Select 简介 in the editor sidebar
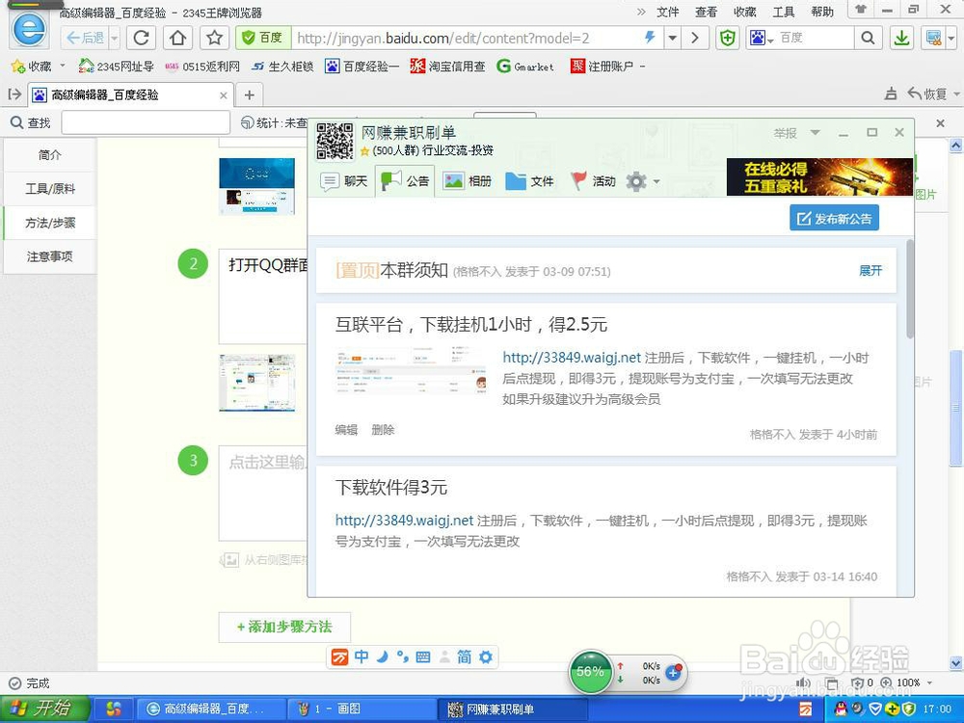The height and width of the screenshot is (723, 964). [50, 155]
